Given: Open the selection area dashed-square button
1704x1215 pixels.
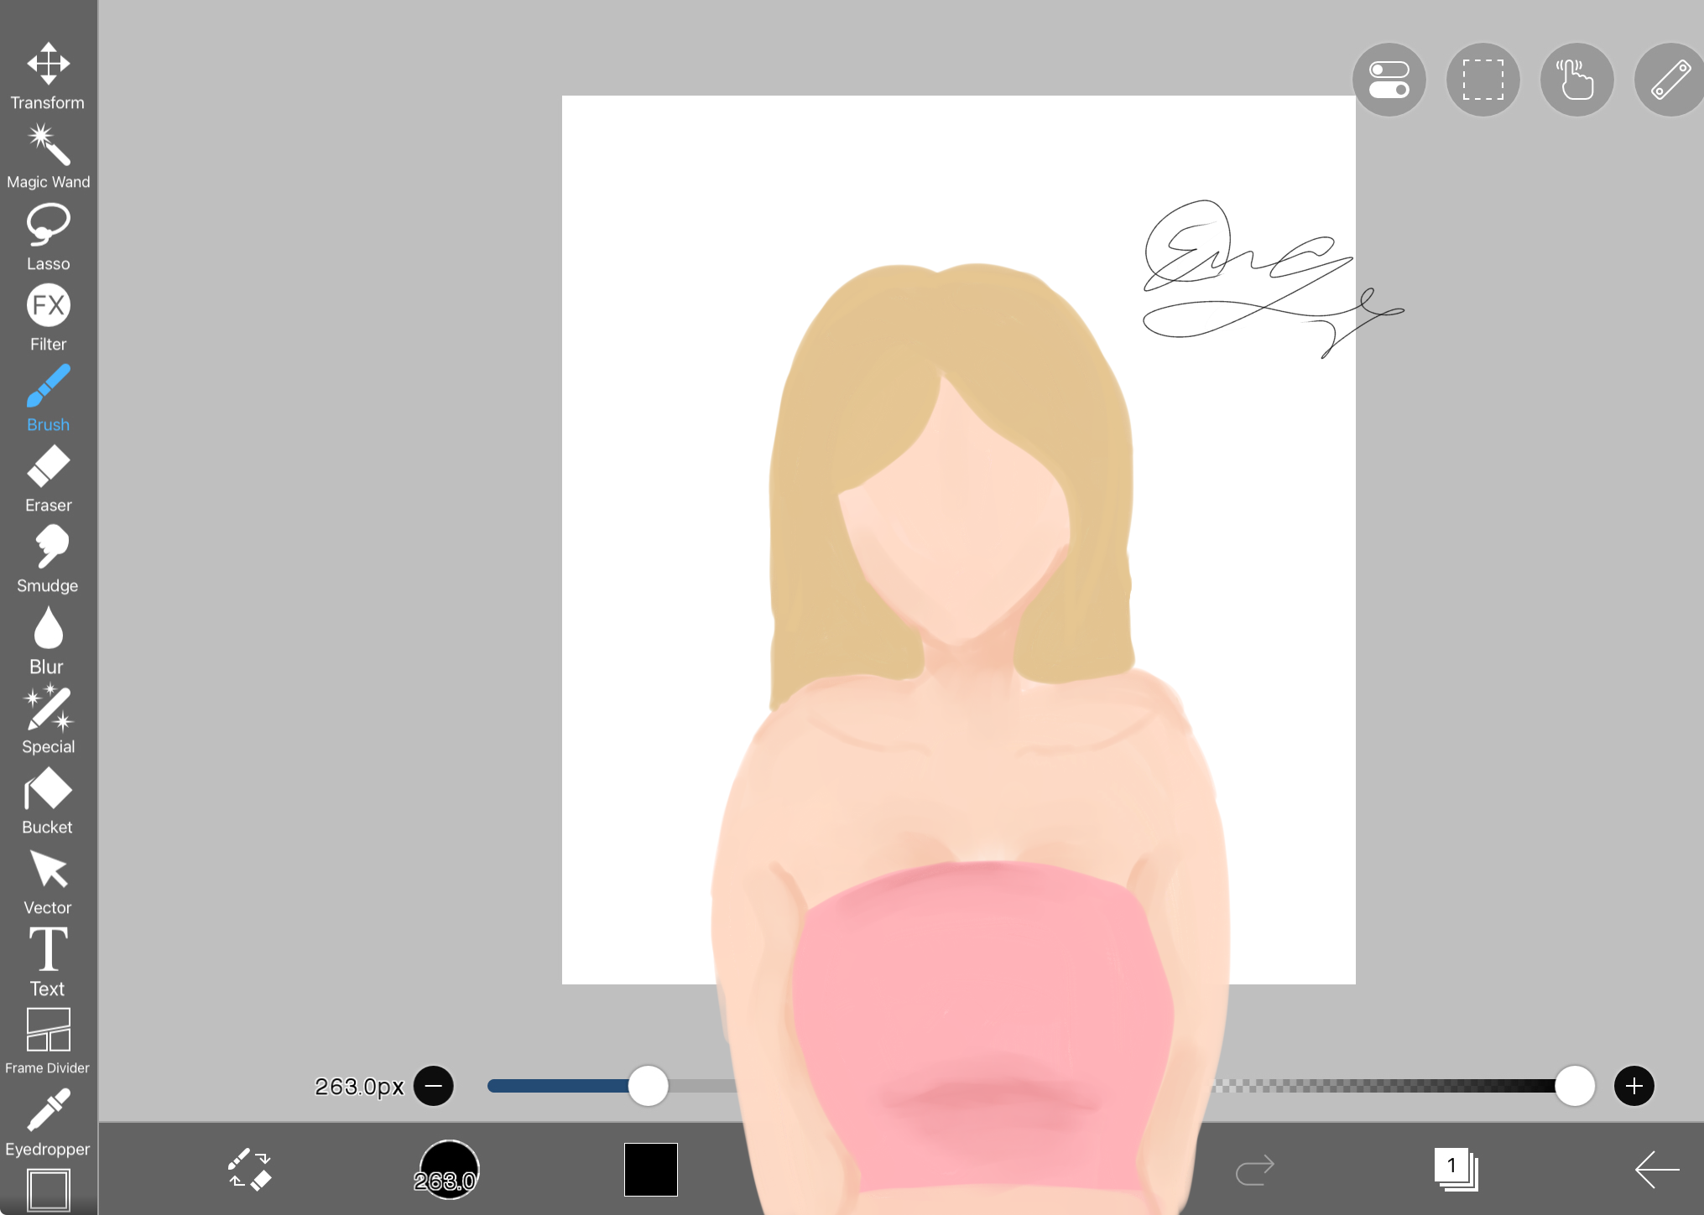Looking at the screenshot, I should (1483, 80).
